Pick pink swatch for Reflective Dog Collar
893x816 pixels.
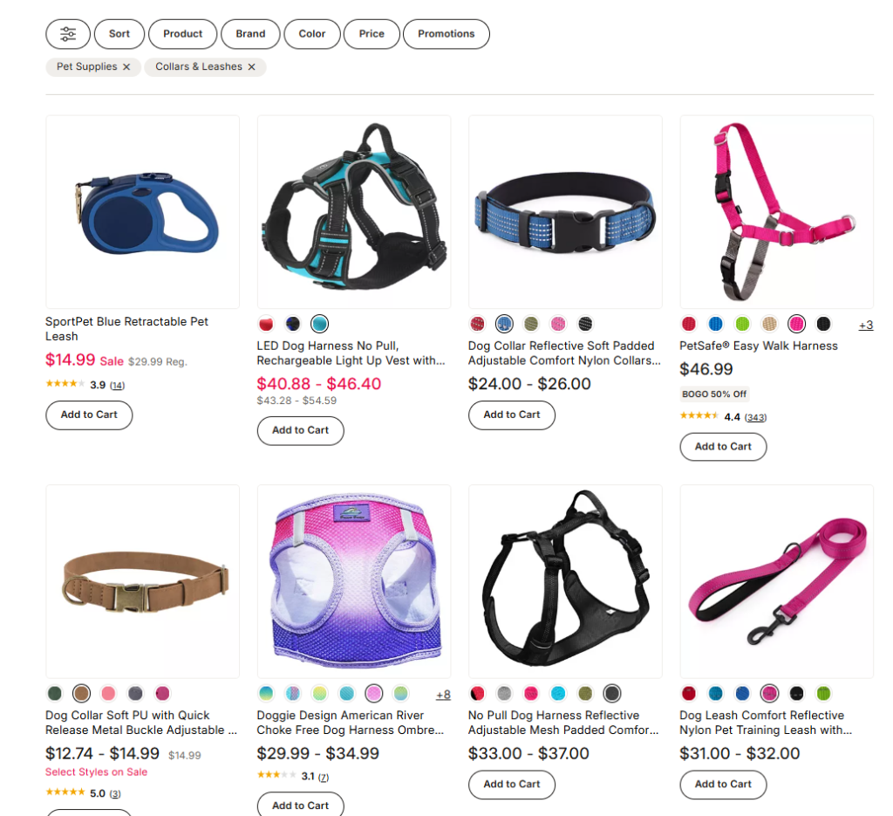[x=558, y=325]
